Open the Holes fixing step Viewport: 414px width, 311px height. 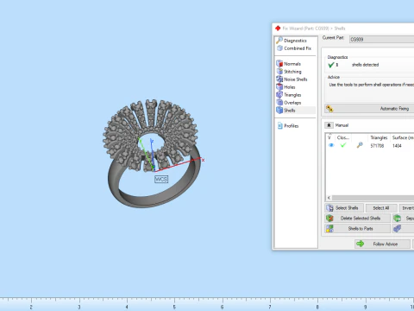[x=285, y=87]
